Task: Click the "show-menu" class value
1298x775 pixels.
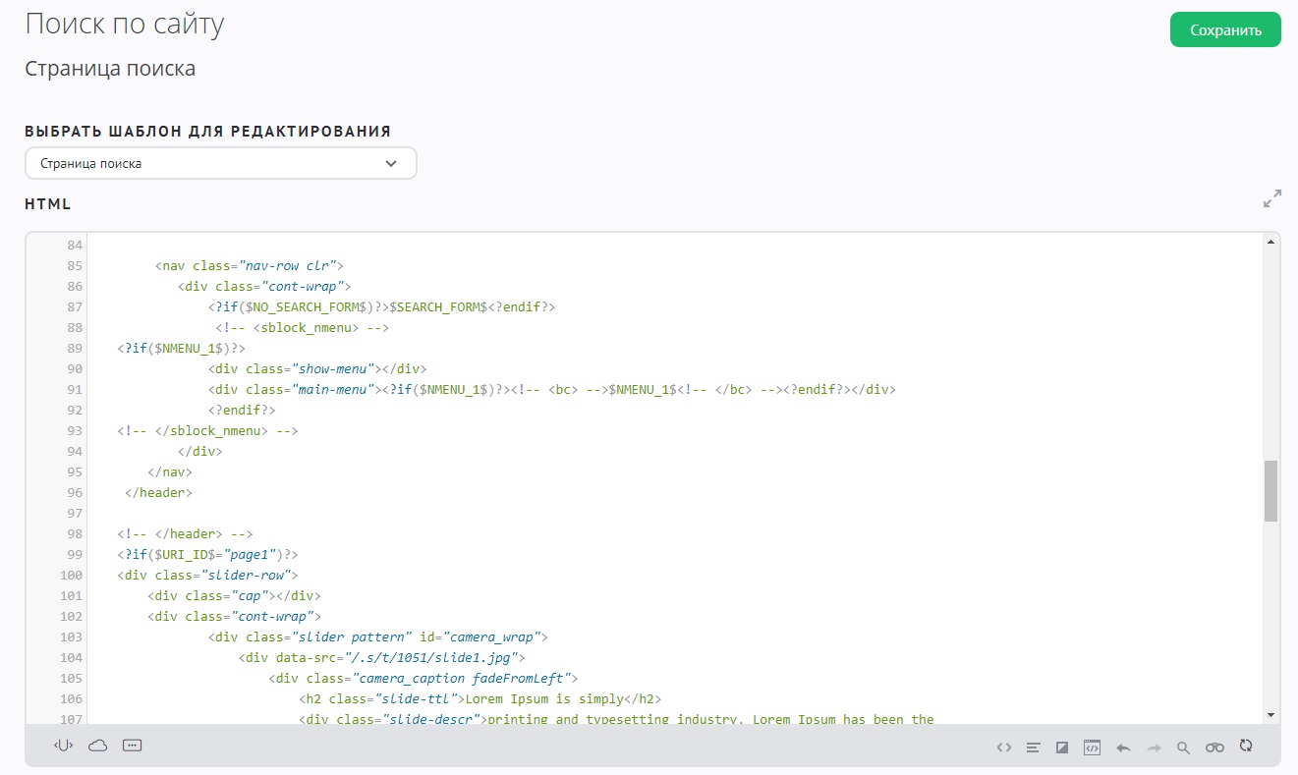Action: 334,368
